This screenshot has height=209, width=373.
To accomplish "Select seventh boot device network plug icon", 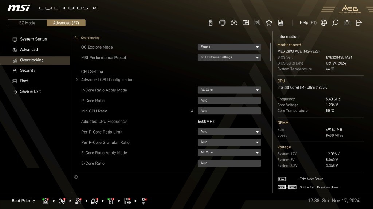I will (x=144, y=201).
